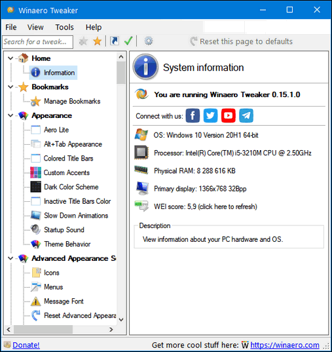The width and height of the screenshot is (332, 352).
Task: Click the OS Windows 10 Version text
Action: pos(206,135)
